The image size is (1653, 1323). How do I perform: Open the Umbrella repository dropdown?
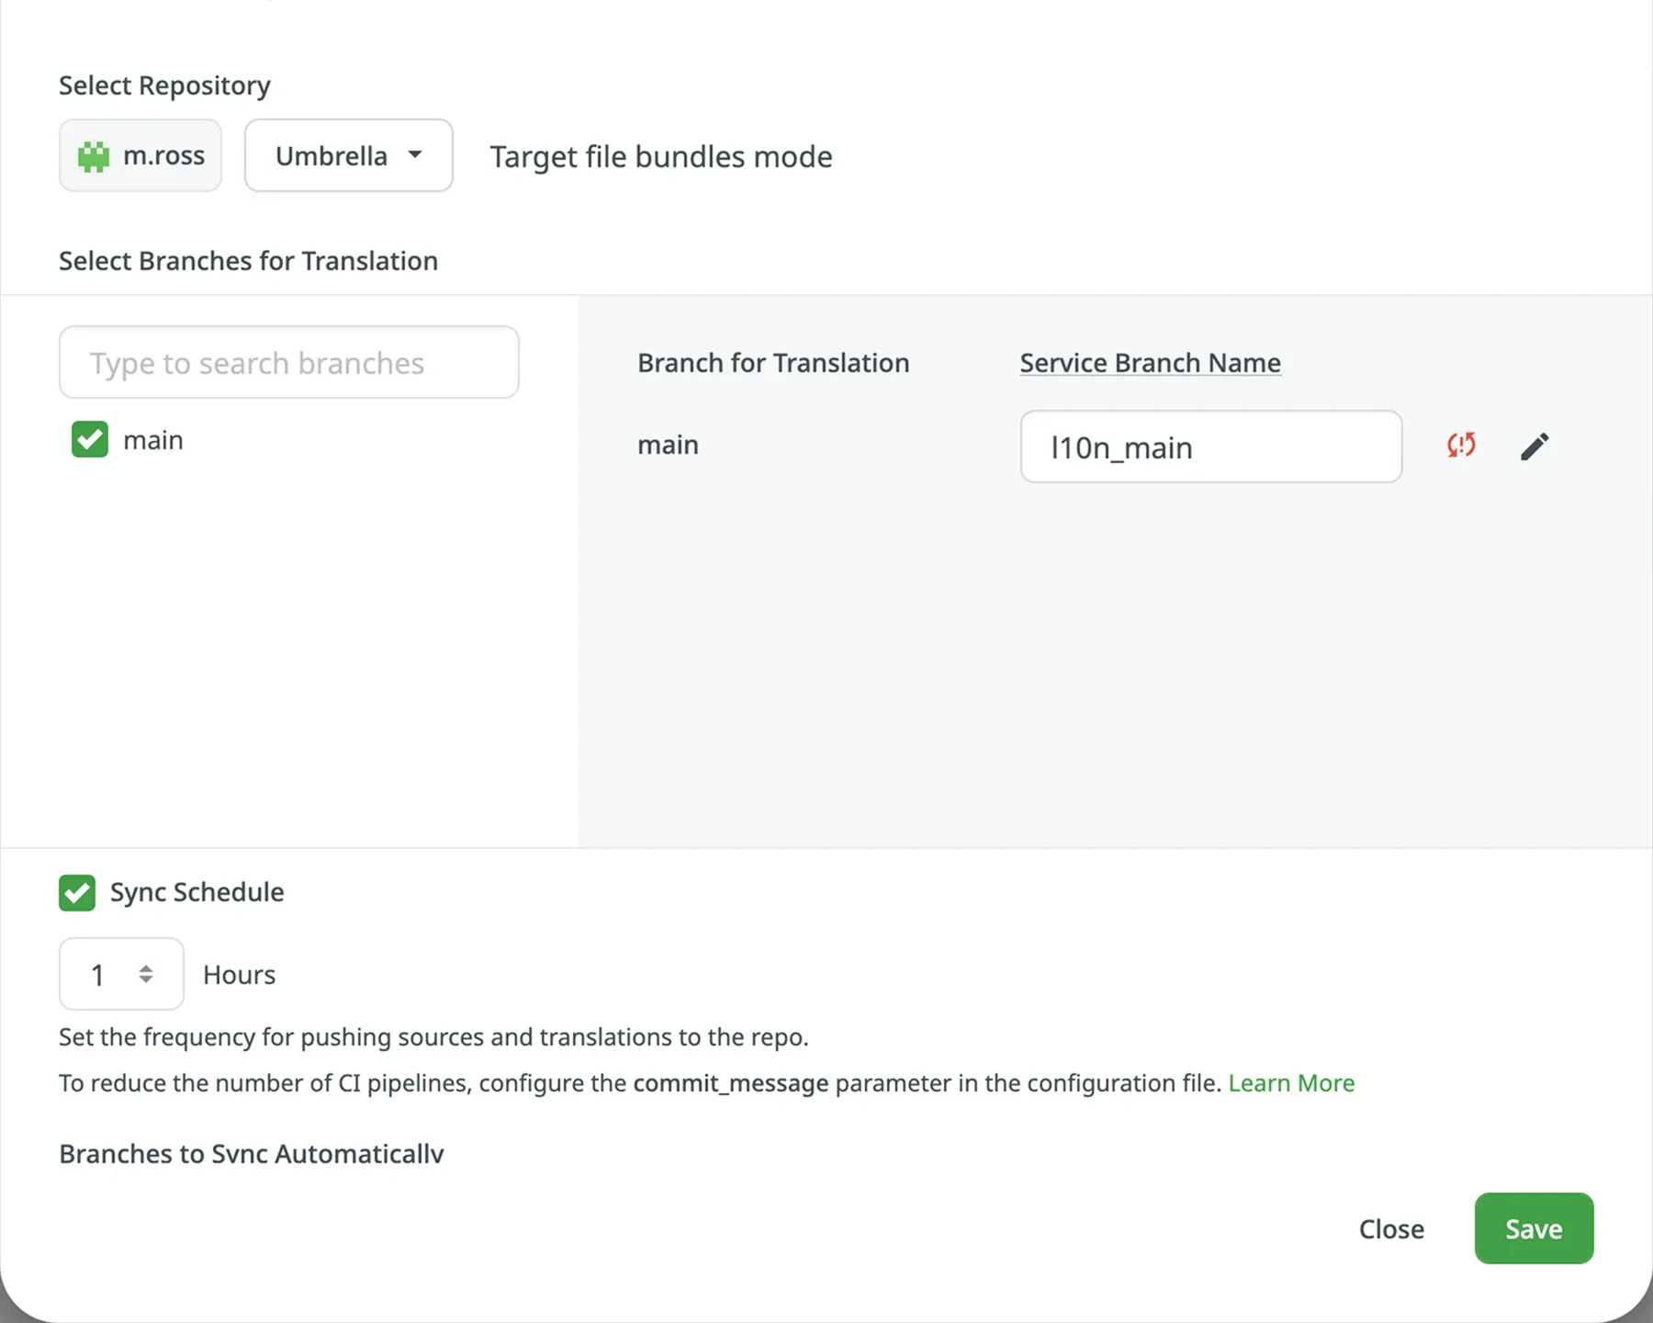pos(348,155)
